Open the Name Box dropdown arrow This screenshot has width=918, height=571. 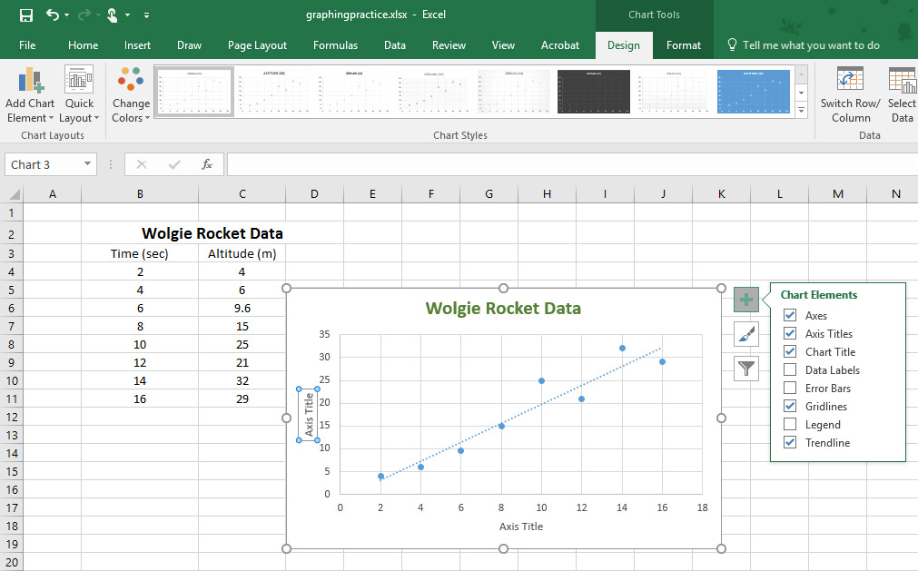pos(88,164)
